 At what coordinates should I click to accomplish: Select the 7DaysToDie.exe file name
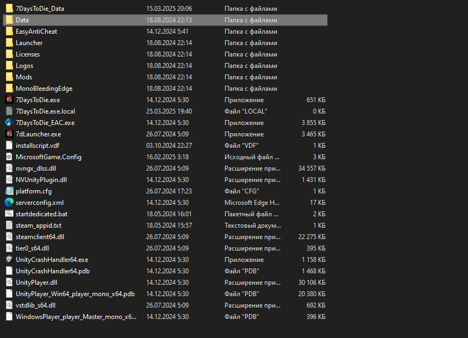[38, 100]
